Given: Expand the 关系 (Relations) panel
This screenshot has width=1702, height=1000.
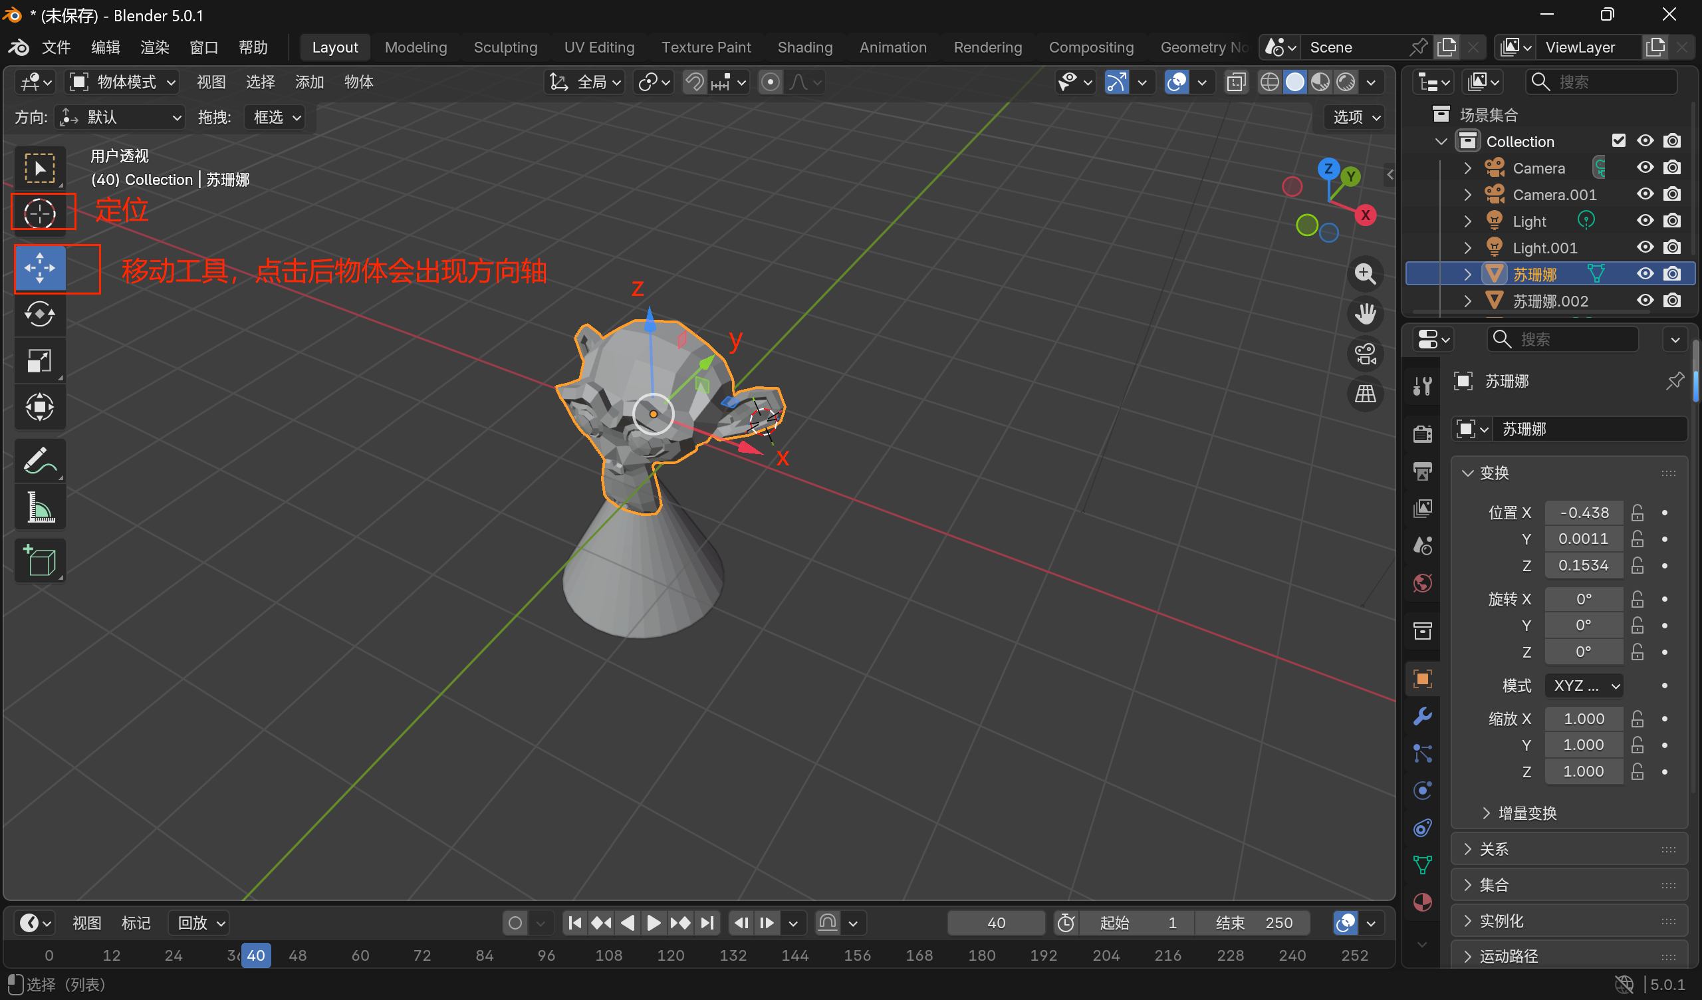Looking at the screenshot, I should [1494, 849].
